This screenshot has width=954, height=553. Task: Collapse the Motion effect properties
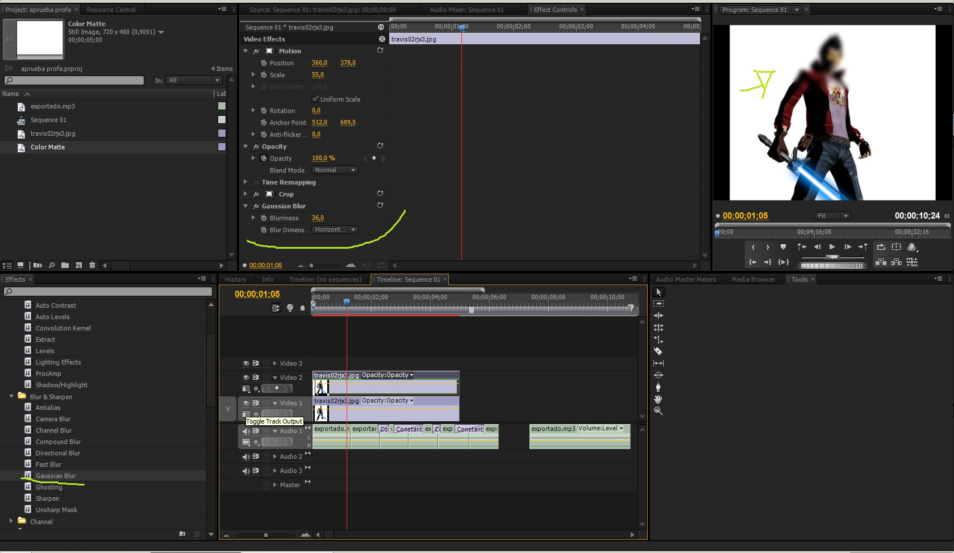tap(245, 51)
